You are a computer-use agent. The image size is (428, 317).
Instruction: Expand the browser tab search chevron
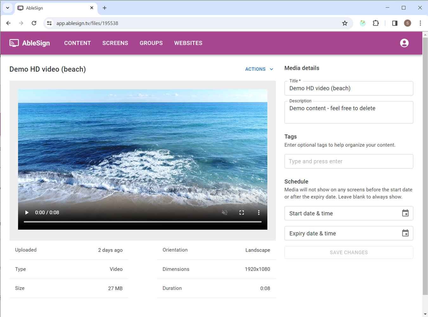pos(7,8)
